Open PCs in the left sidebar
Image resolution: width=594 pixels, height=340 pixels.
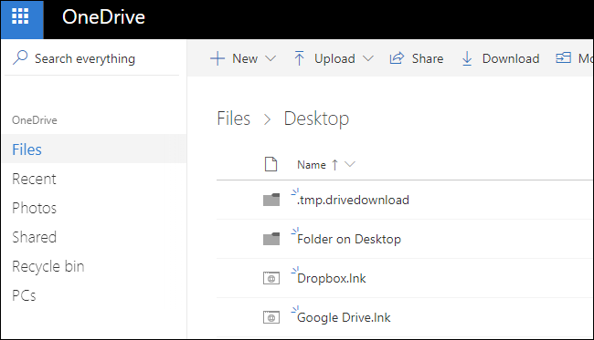(x=25, y=295)
